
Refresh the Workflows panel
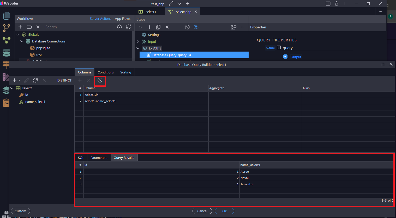click(x=128, y=27)
